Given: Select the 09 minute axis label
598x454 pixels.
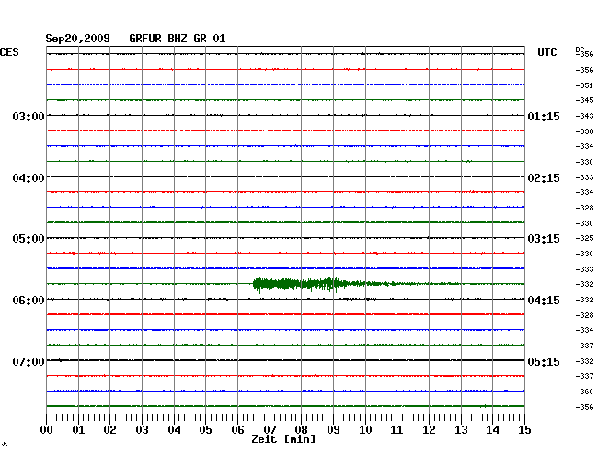Looking at the screenshot, I should tap(333, 430).
